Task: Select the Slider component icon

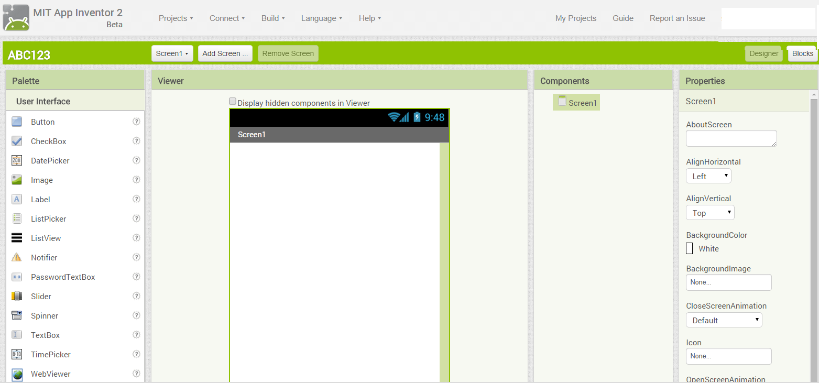Action: pos(17,296)
